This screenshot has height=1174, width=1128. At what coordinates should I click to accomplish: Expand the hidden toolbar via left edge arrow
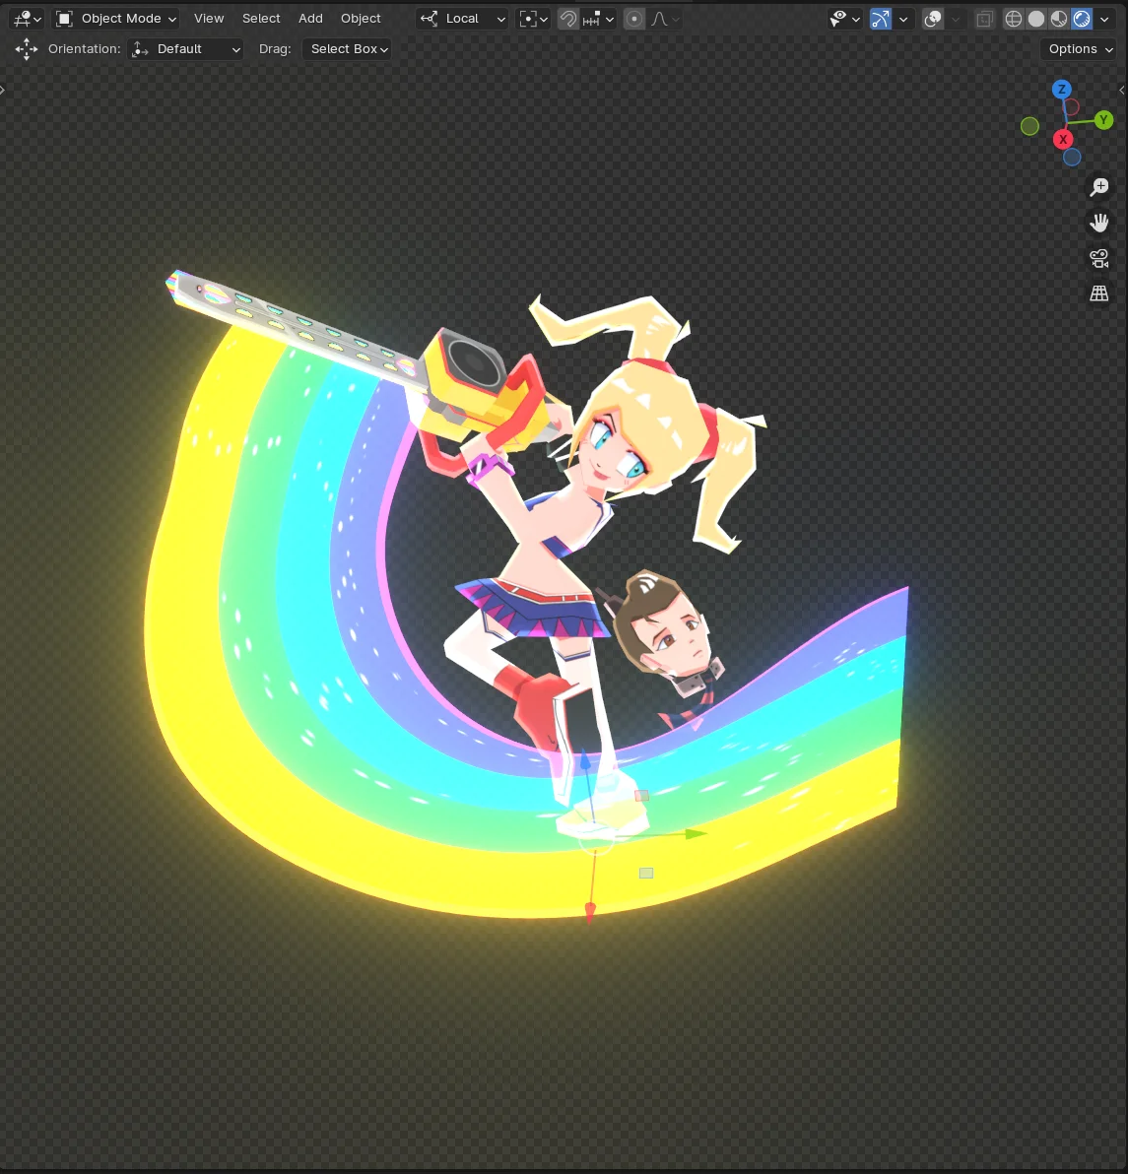pos(4,89)
